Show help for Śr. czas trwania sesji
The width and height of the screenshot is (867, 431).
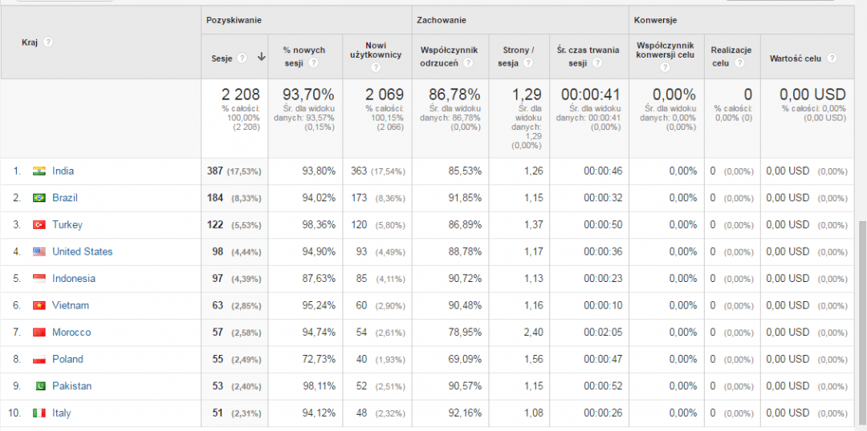[x=596, y=63]
